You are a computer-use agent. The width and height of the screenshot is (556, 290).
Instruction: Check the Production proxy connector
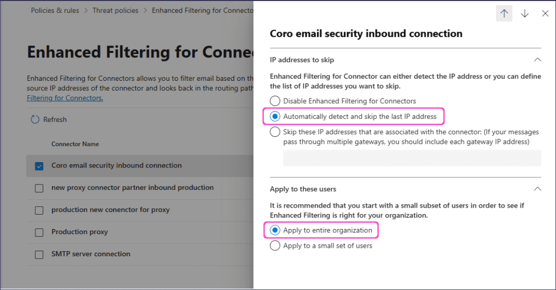39,232
